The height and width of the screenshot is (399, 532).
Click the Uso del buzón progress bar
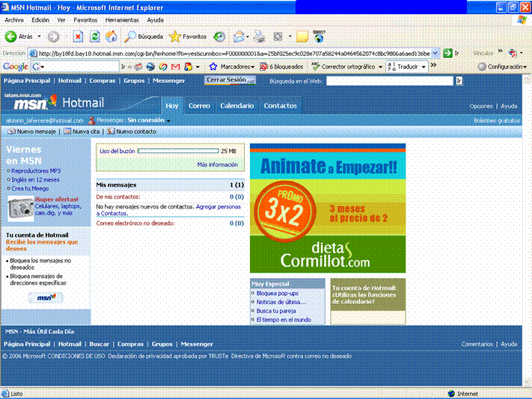coord(178,151)
